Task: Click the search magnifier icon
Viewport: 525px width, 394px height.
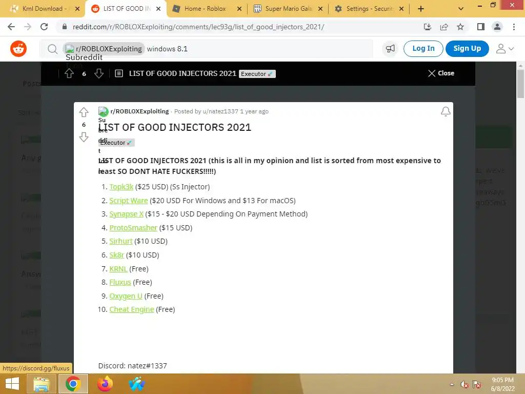Action: tap(52, 49)
